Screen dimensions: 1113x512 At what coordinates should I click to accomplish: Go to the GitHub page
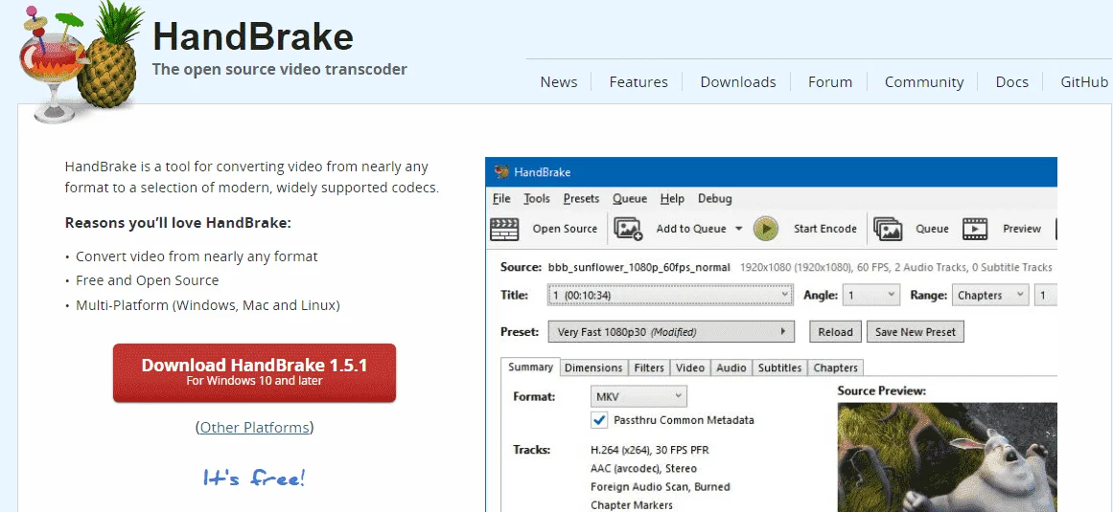(x=1084, y=81)
